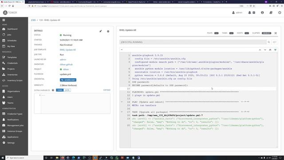
Task: Open notifications bell in top header
Action: [x=249, y=13]
